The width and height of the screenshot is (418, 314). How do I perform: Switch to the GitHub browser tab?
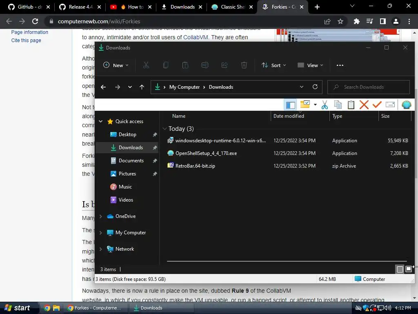tap(29, 7)
